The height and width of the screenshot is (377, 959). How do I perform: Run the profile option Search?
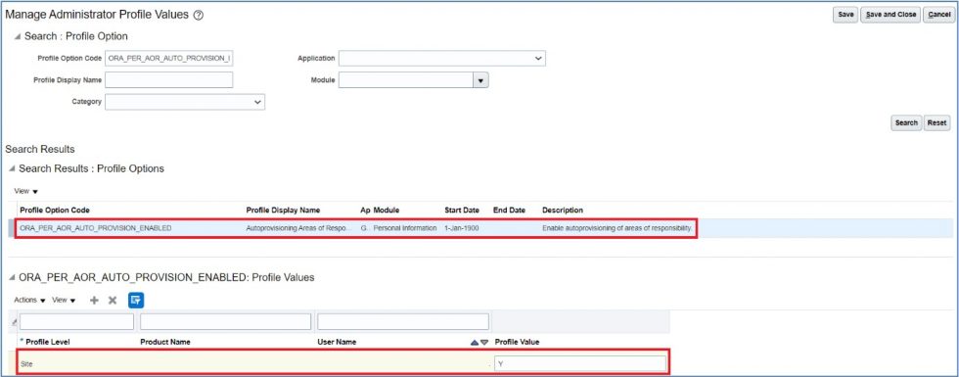906,123
